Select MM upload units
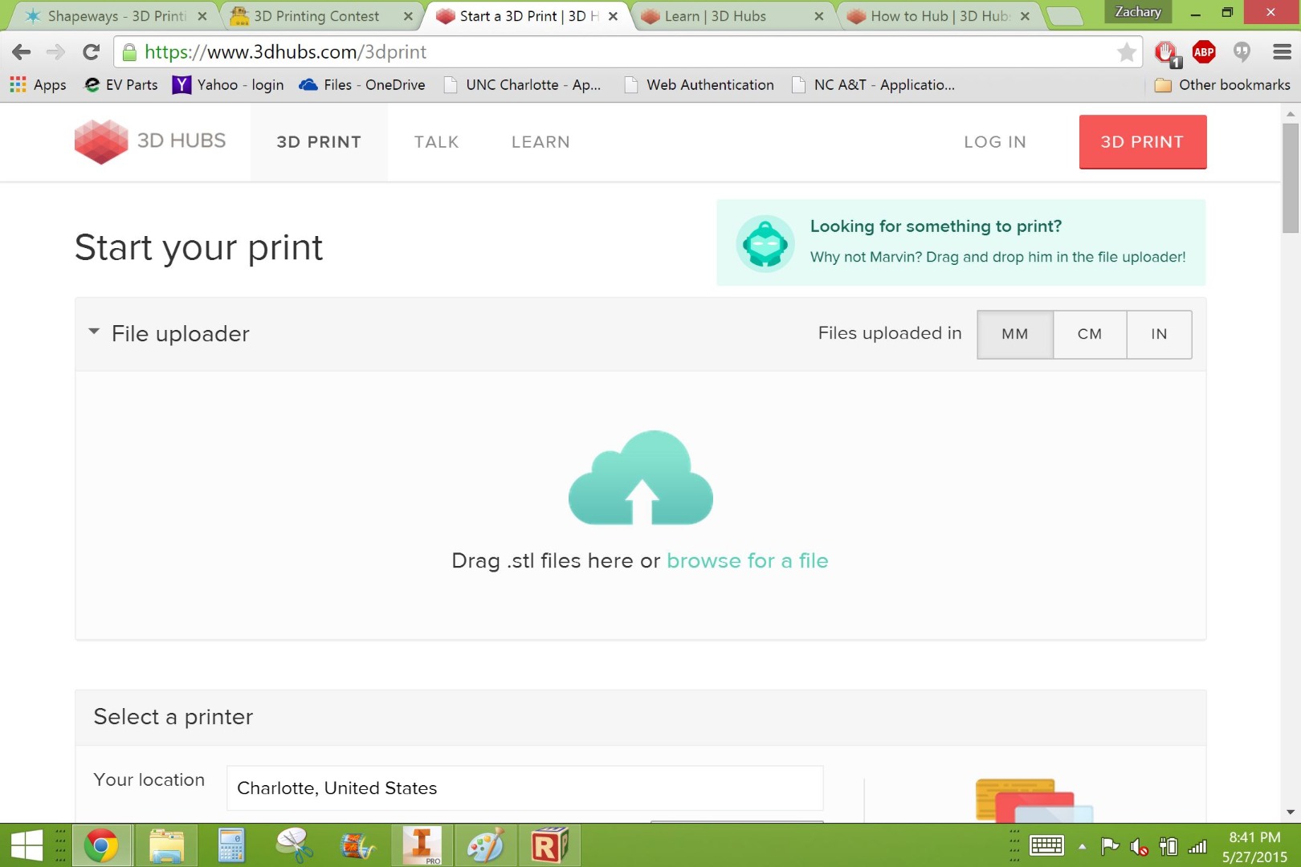The height and width of the screenshot is (867, 1301). click(1014, 334)
